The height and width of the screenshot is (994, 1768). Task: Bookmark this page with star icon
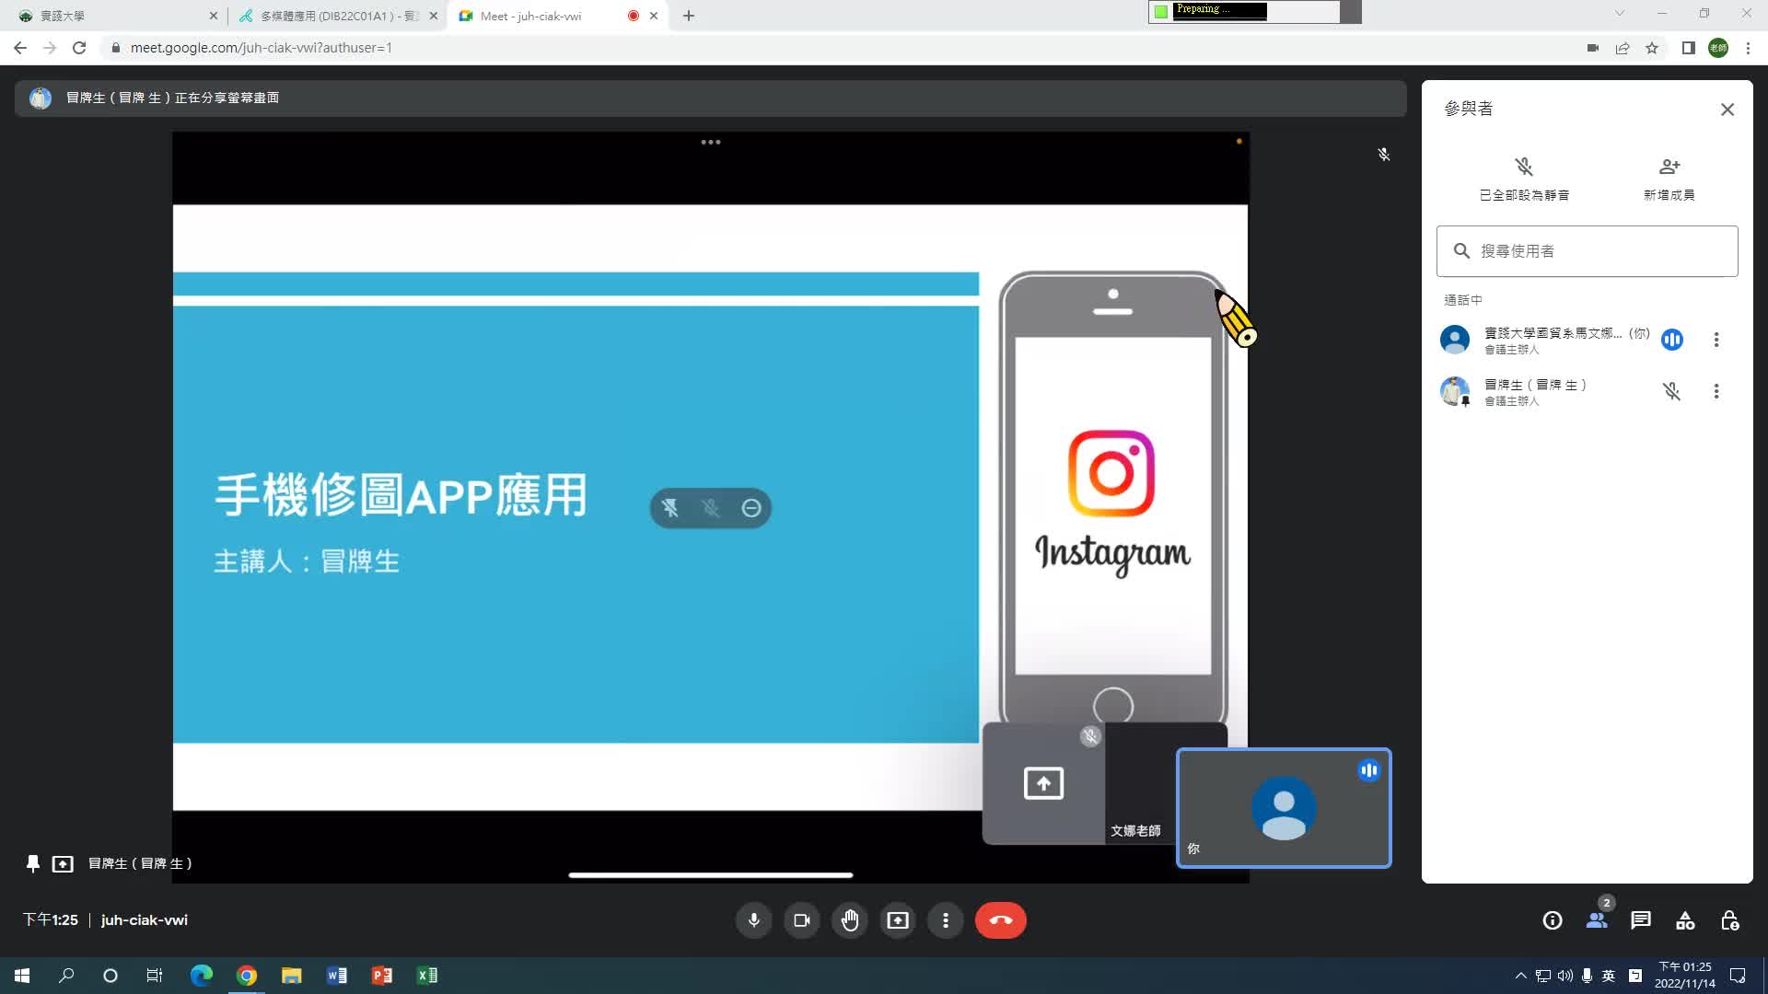[x=1651, y=48]
